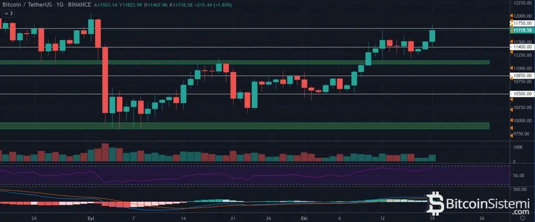Click the Eki month label on time axis
Image resolution: width=535 pixels, height=222 pixels.
tap(304, 218)
